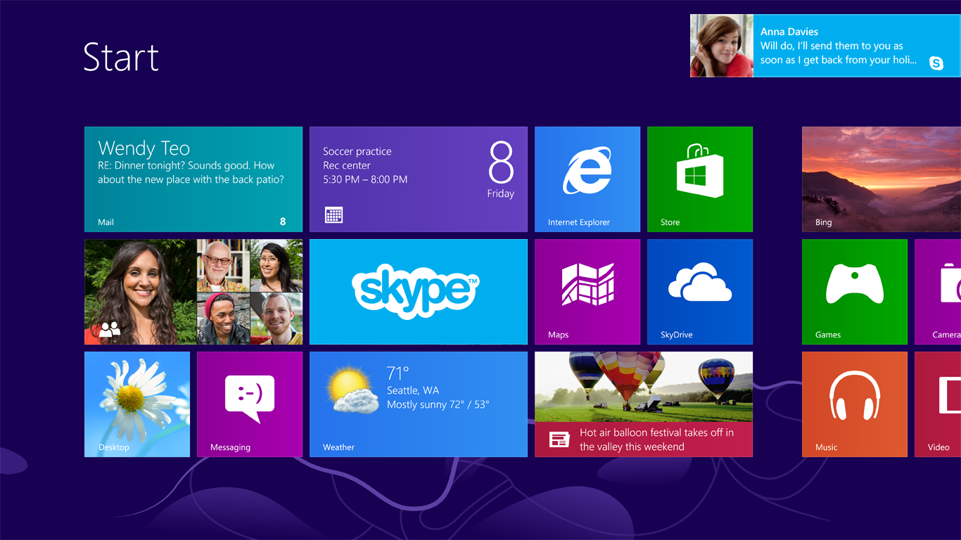Open Internet Explorer
The height and width of the screenshot is (540, 961).
[x=587, y=179]
